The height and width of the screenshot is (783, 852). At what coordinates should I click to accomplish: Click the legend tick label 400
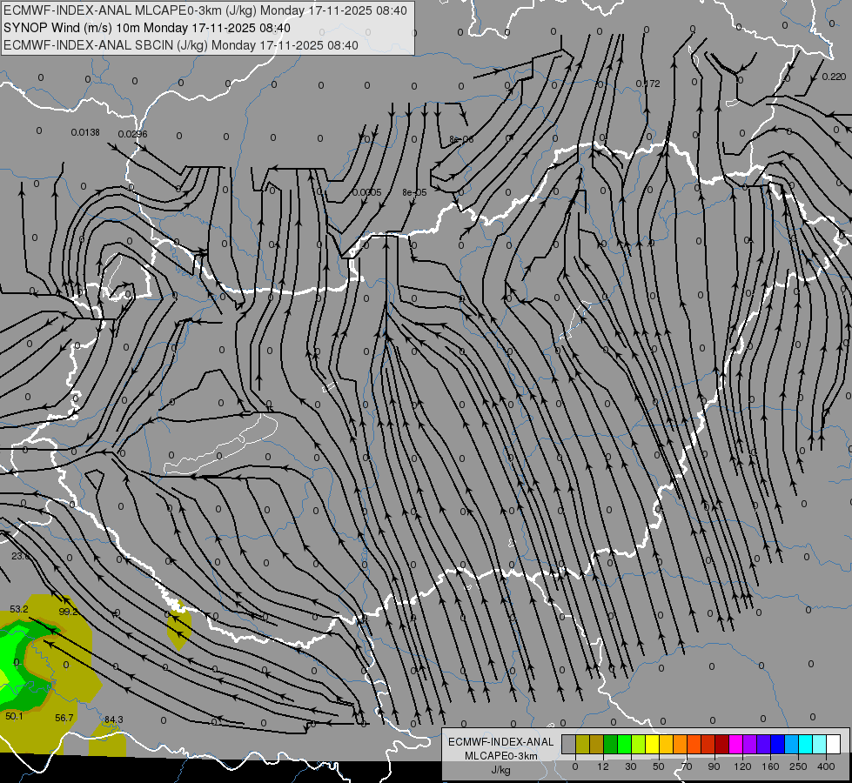tap(826, 766)
